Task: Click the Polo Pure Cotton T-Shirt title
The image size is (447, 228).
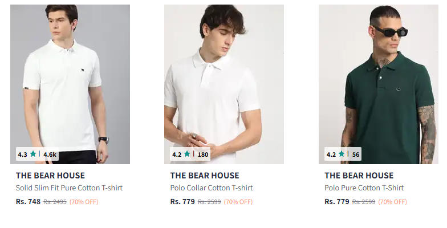Action: pyautogui.click(x=364, y=188)
